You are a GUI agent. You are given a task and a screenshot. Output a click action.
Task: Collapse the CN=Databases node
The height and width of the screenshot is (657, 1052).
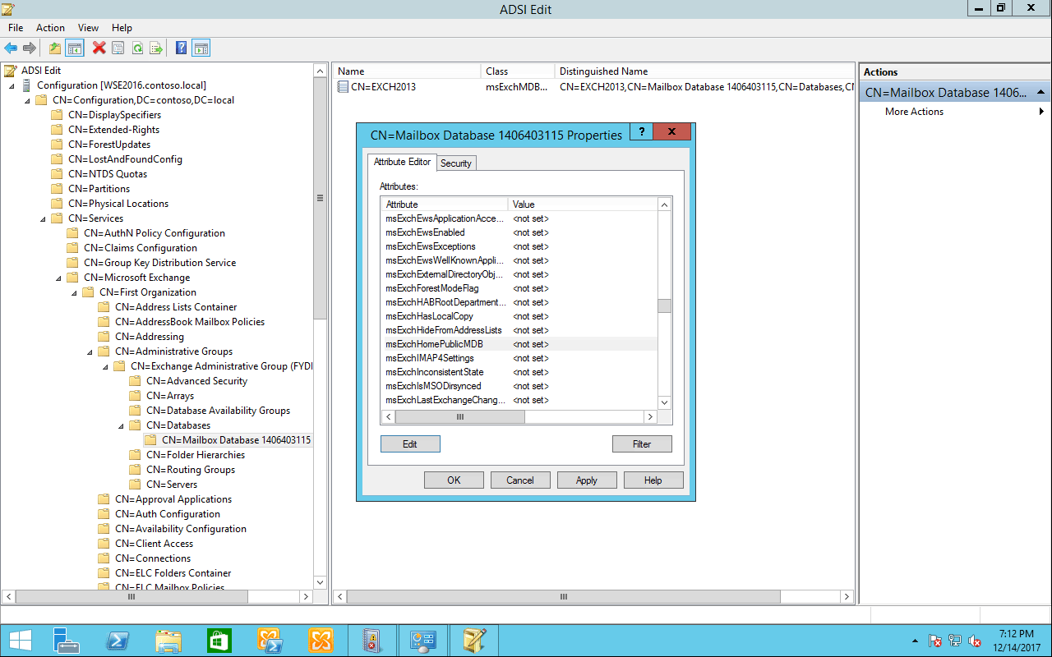click(121, 425)
